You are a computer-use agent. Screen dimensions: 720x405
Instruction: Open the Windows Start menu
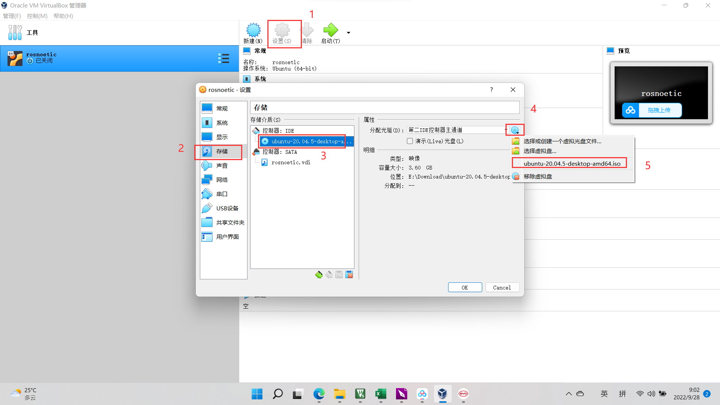257,394
